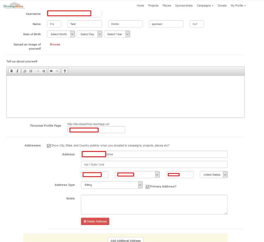Viewport: 264px width, 242px height.
Task: Insert a numbered list
Action: point(25,71)
